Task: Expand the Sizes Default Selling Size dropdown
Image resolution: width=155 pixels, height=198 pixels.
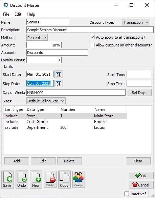Action: [46, 101]
